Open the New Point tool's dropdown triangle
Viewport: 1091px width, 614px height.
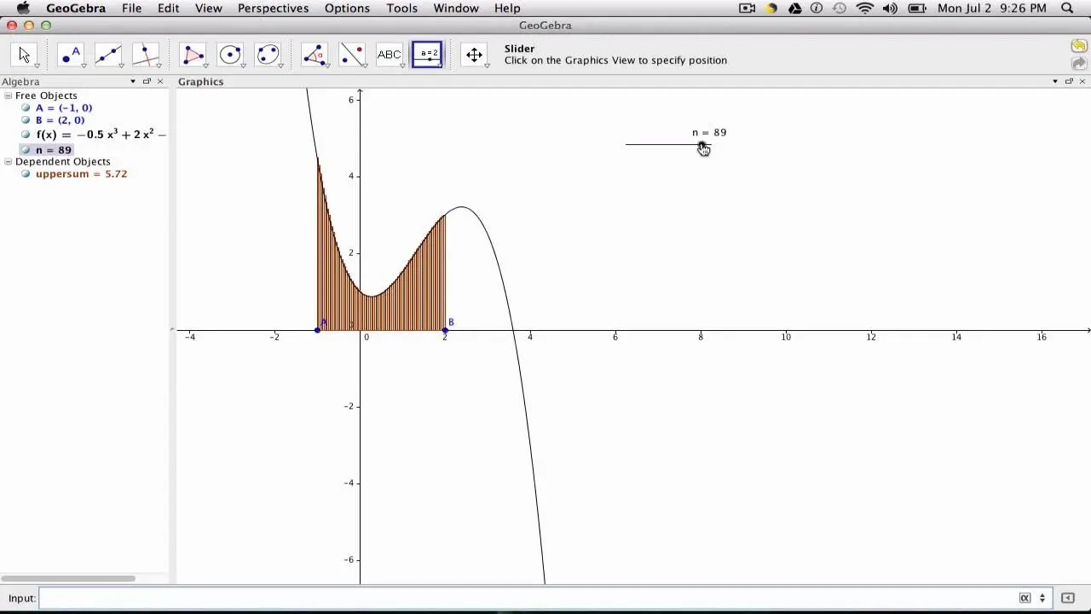coord(84,66)
